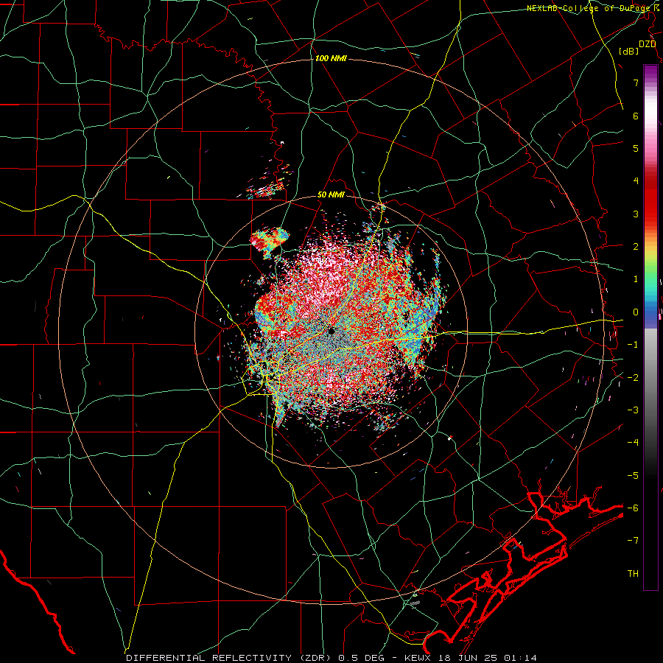
Task: Click the 7 value on the color scale
Action: 636,83
